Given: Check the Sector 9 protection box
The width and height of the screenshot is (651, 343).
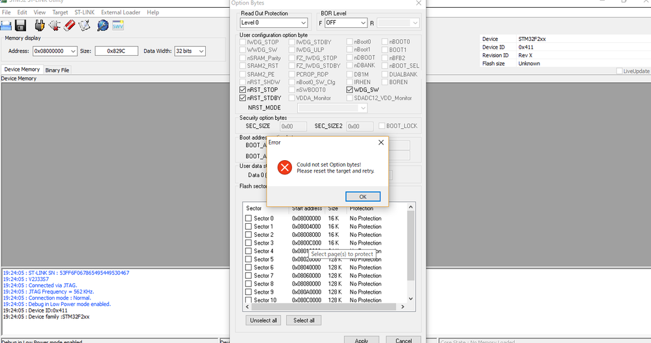Looking at the screenshot, I should pos(248,292).
